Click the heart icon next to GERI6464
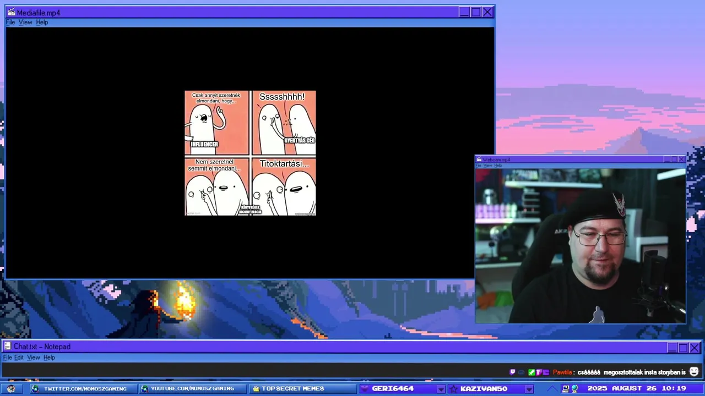The height and width of the screenshot is (396, 705). (x=365, y=389)
